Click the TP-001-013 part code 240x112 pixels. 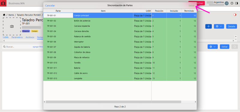[52, 78]
